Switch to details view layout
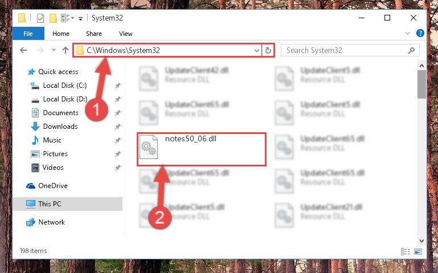 tap(406, 251)
